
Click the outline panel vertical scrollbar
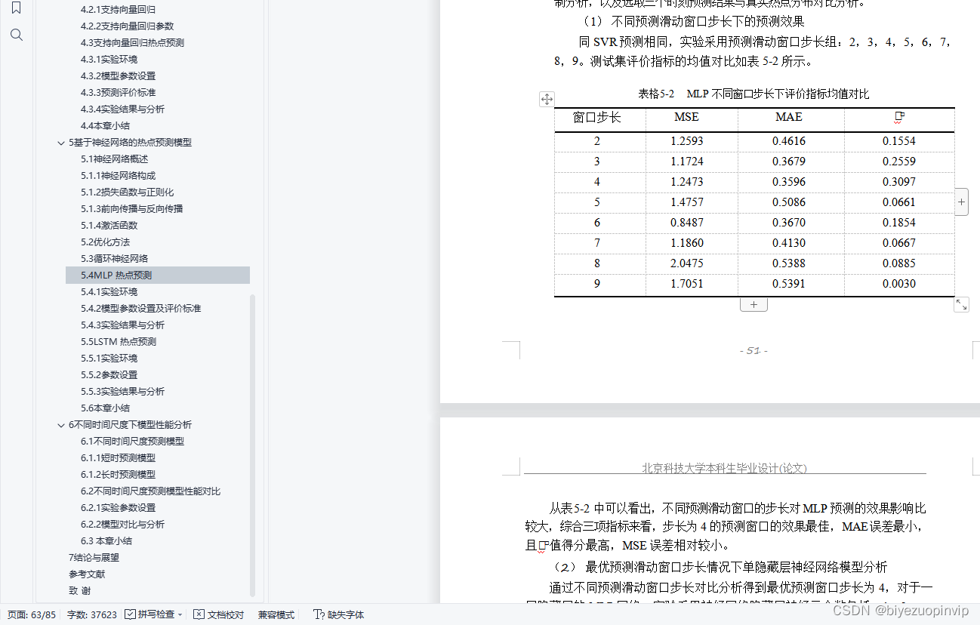(253, 445)
